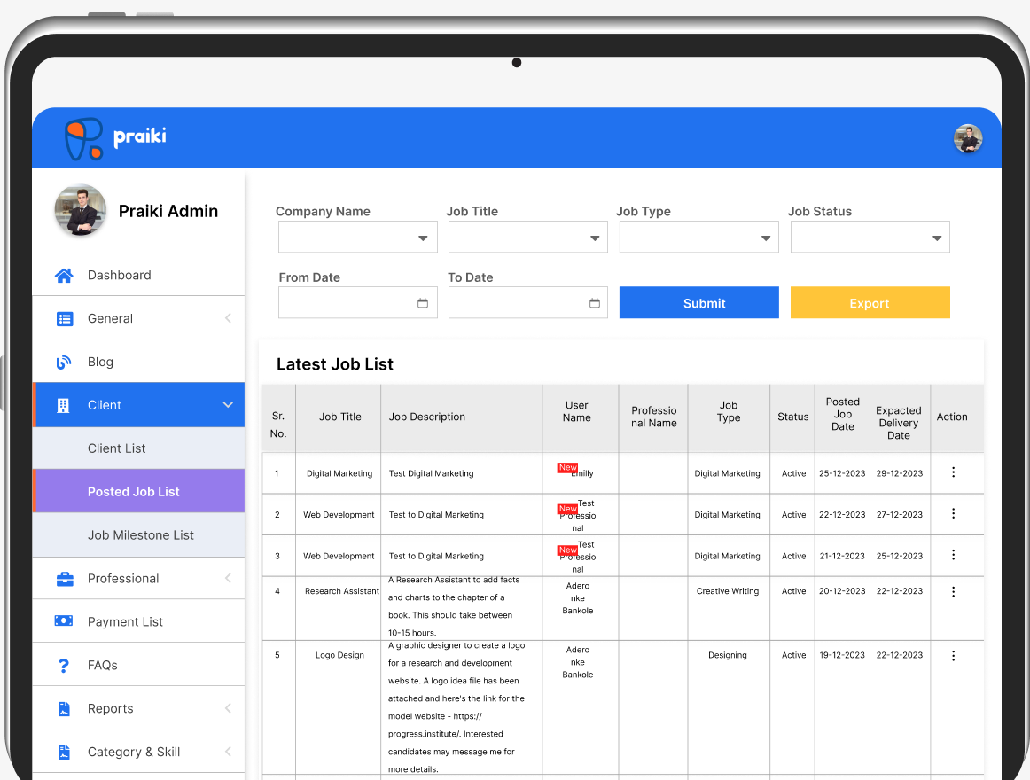Click the General list icon

[65, 319]
